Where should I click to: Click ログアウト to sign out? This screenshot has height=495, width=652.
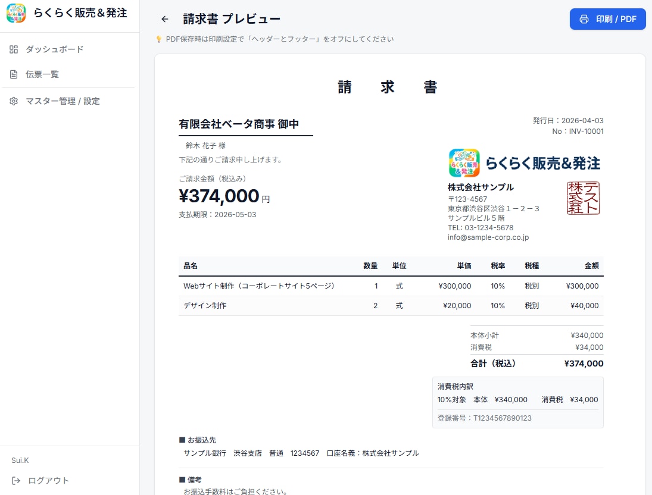point(48,481)
